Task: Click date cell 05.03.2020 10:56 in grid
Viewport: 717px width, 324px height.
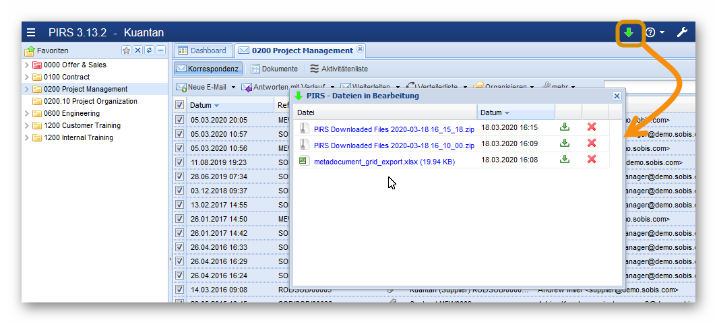Action: pos(218,148)
